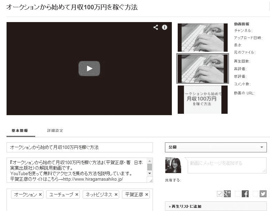The image size is (270, 211).
Task: Select the first keyboard thumbnail
Action: point(202,38)
